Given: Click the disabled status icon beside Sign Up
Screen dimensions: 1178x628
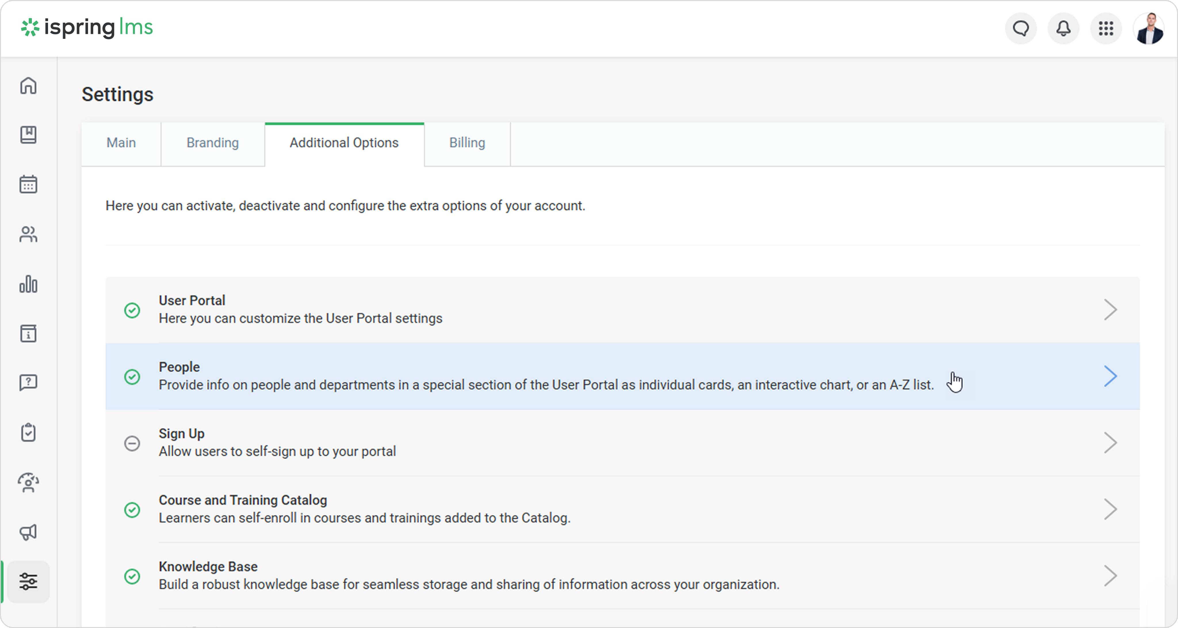Looking at the screenshot, I should point(132,443).
